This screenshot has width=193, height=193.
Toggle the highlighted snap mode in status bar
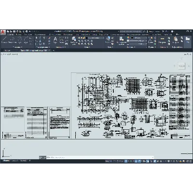click(126, 161)
